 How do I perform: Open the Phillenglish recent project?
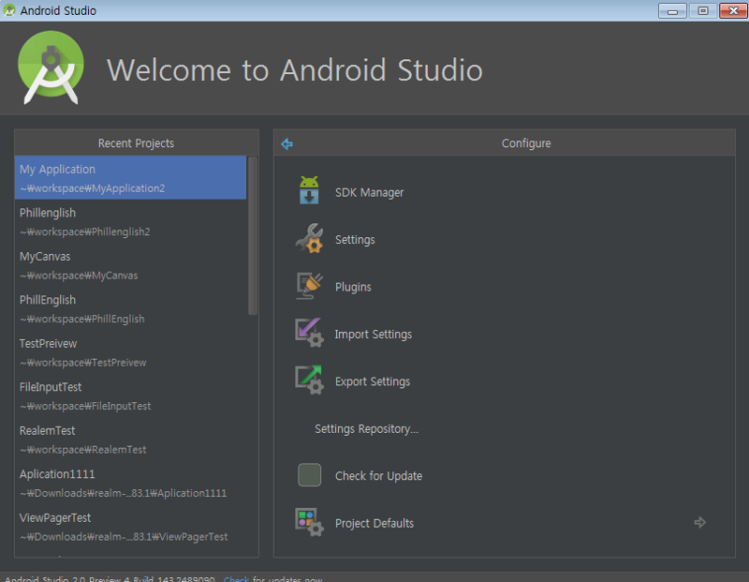tap(130, 221)
